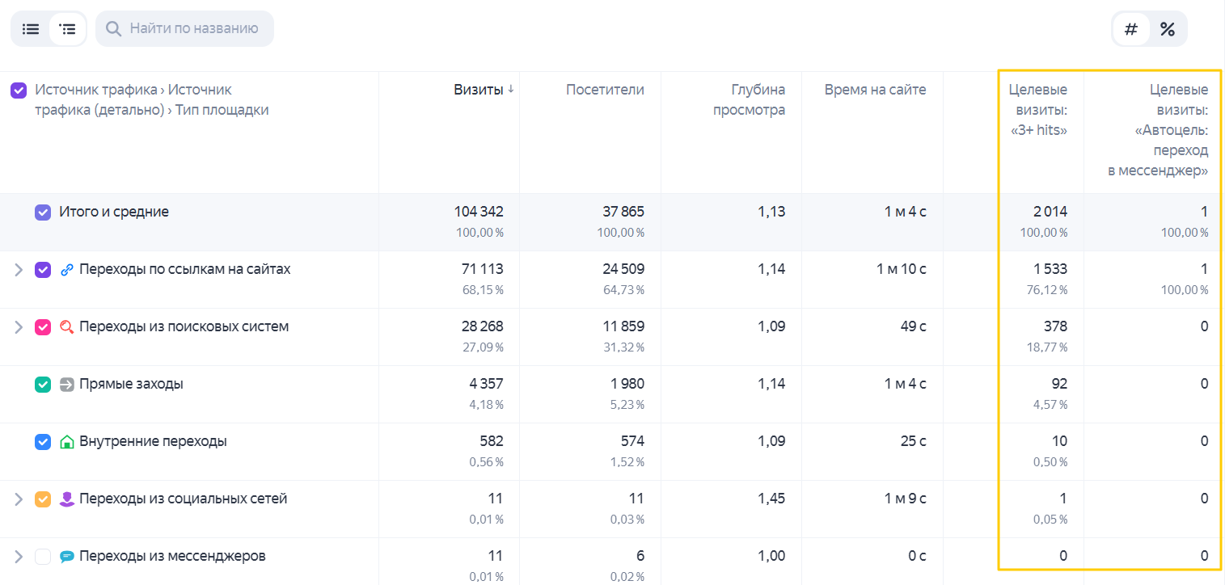
Task: Sort by Посетители column header
Action: pyautogui.click(x=605, y=90)
